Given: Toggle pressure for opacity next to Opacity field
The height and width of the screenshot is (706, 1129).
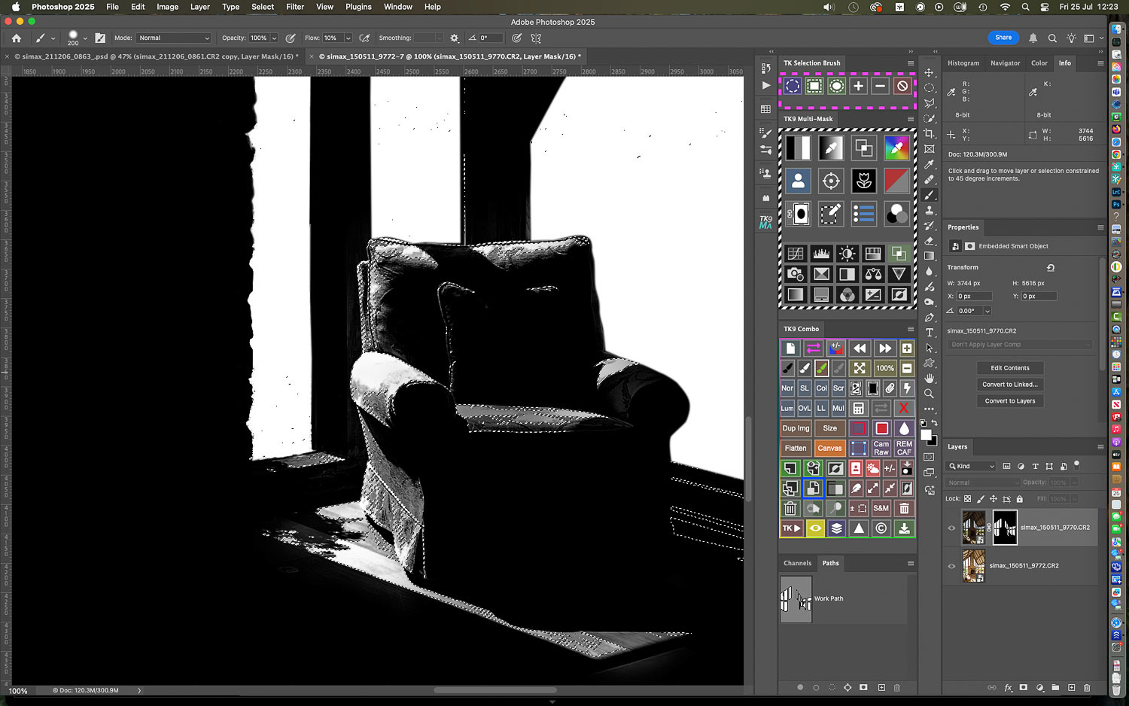Looking at the screenshot, I should (291, 38).
